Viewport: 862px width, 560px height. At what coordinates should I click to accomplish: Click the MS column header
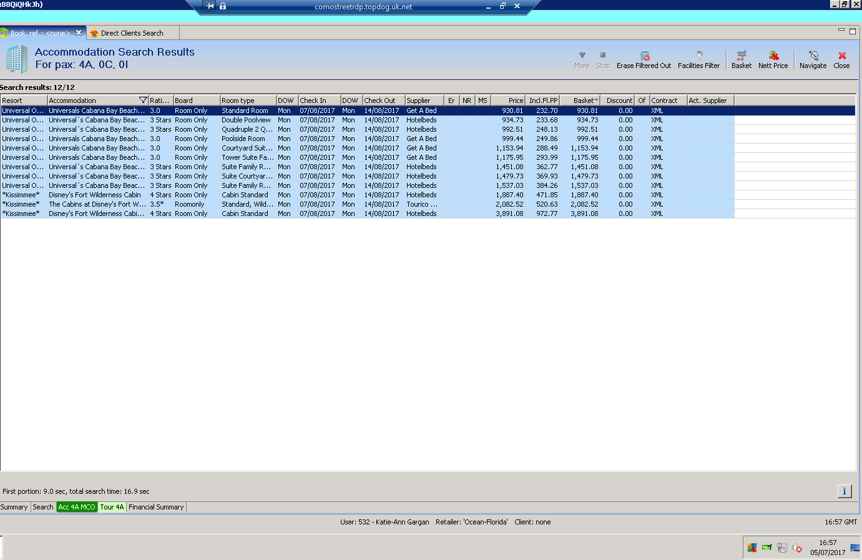[483, 101]
